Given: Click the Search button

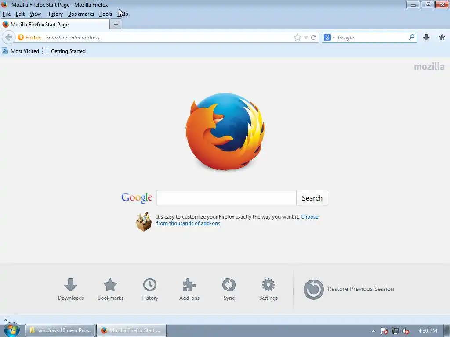Looking at the screenshot, I should (312, 198).
